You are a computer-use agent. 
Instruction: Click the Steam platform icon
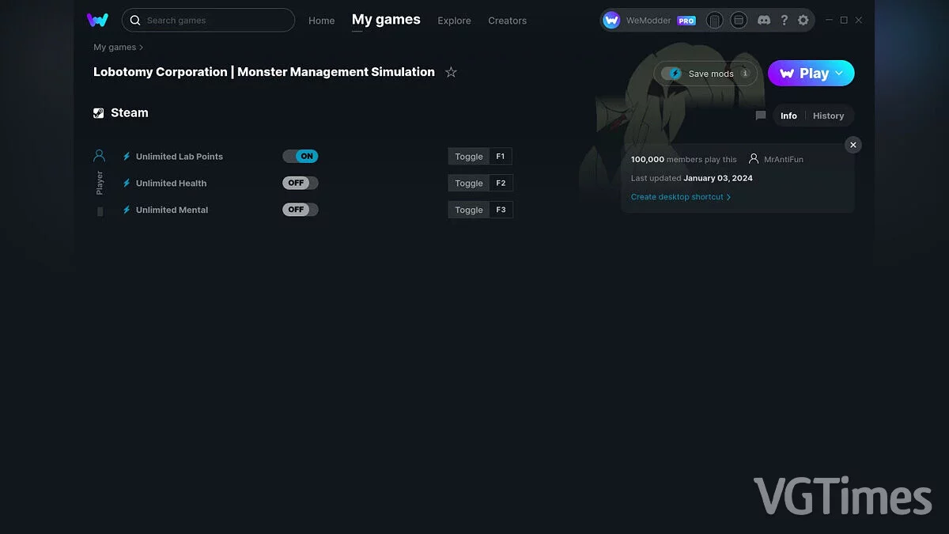99,113
